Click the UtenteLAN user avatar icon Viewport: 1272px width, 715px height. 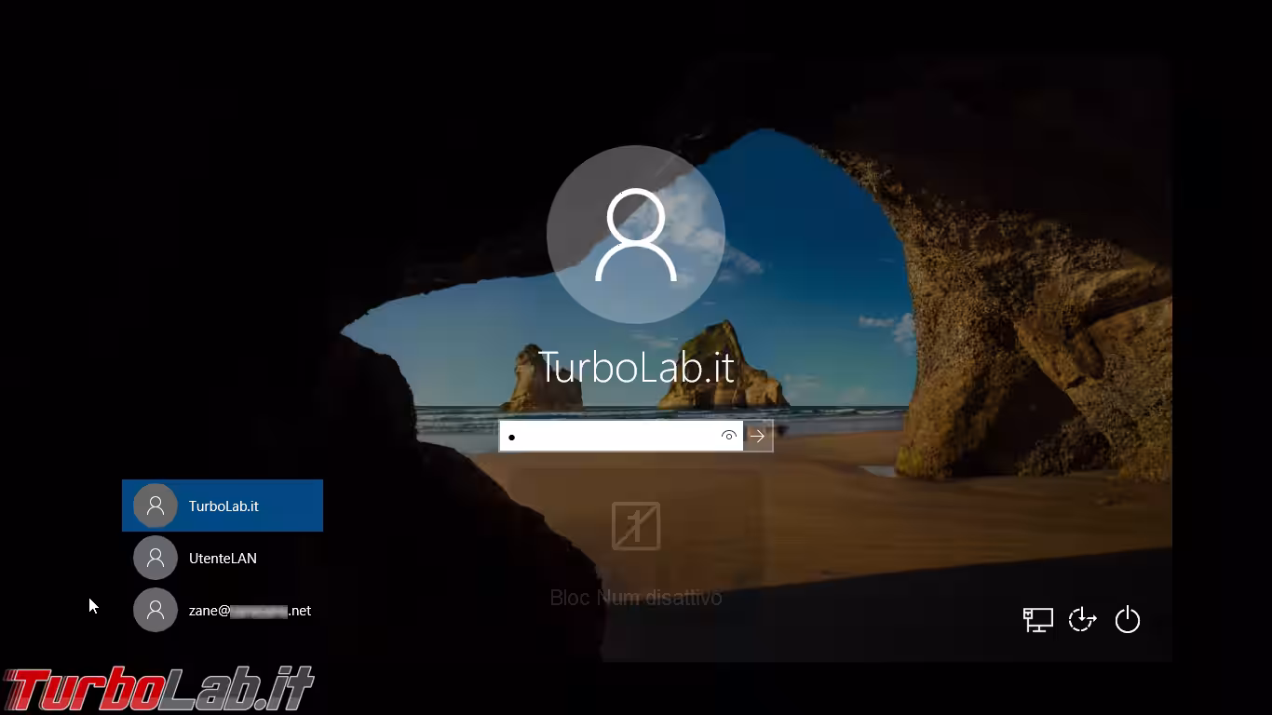156,559
